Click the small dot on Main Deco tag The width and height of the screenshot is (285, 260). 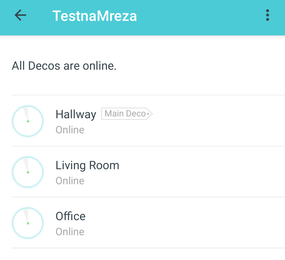[x=148, y=114]
